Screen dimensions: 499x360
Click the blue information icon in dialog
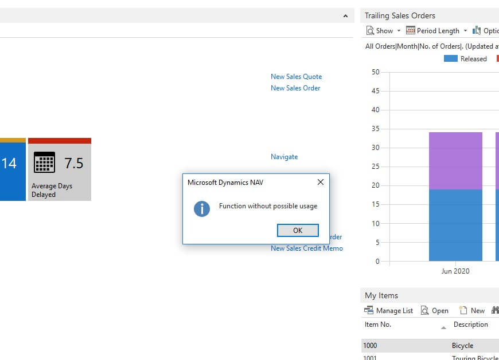pyautogui.click(x=202, y=209)
